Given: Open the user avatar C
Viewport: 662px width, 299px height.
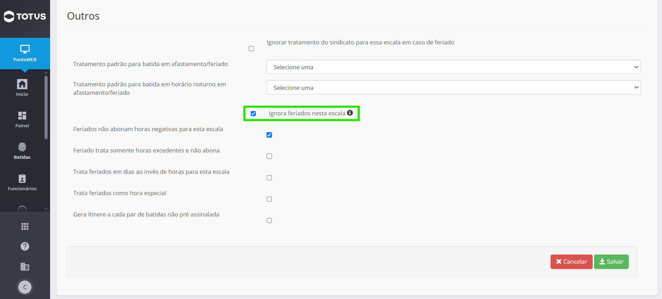Looking at the screenshot, I should point(25,287).
